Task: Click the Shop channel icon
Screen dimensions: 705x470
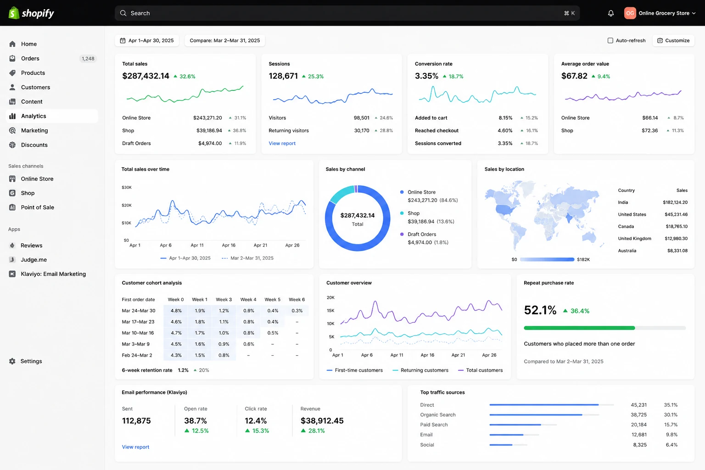Action: (12, 193)
